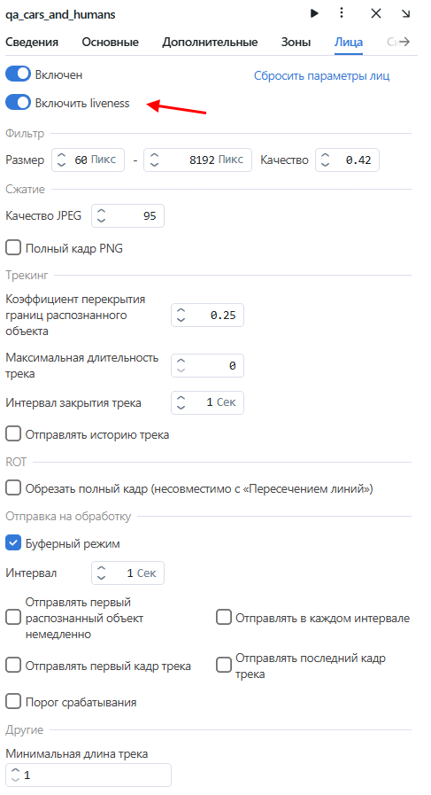The width and height of the screenshot is (431, 795).
Task: Click the Минимальная длина трека field
Action: coord(89,775)
